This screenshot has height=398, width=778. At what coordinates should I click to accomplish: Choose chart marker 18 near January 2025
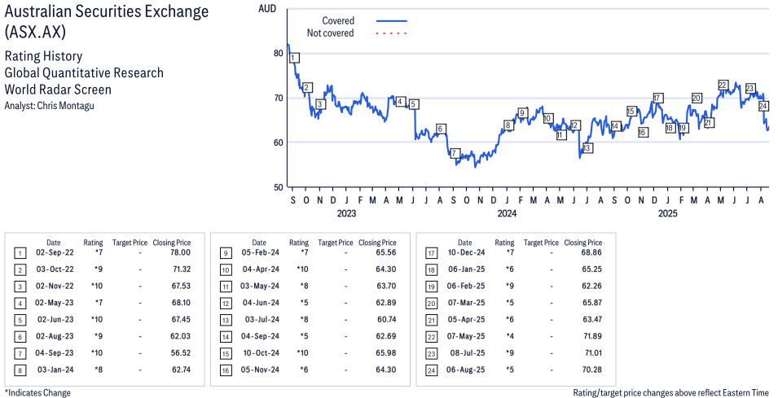[x=670, y=128]
